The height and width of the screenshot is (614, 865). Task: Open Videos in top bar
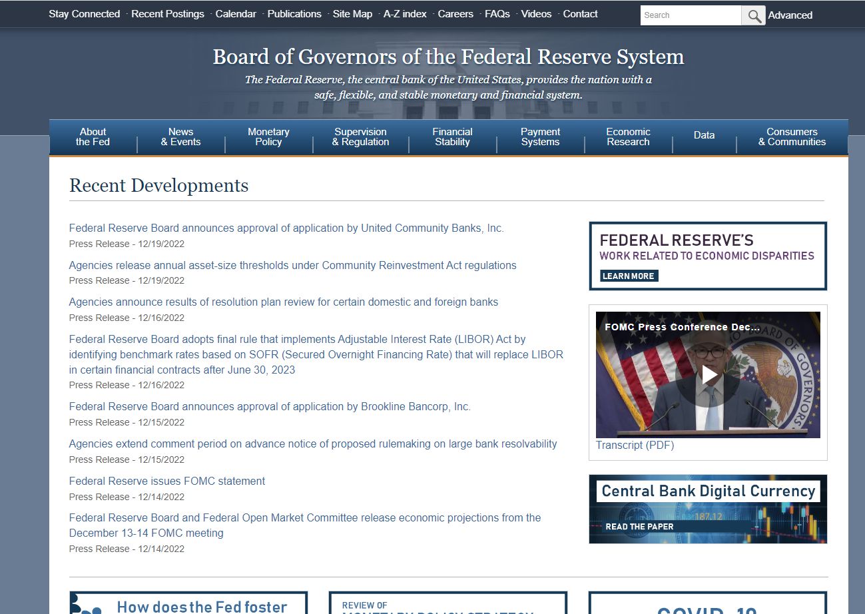pos(536,14)
